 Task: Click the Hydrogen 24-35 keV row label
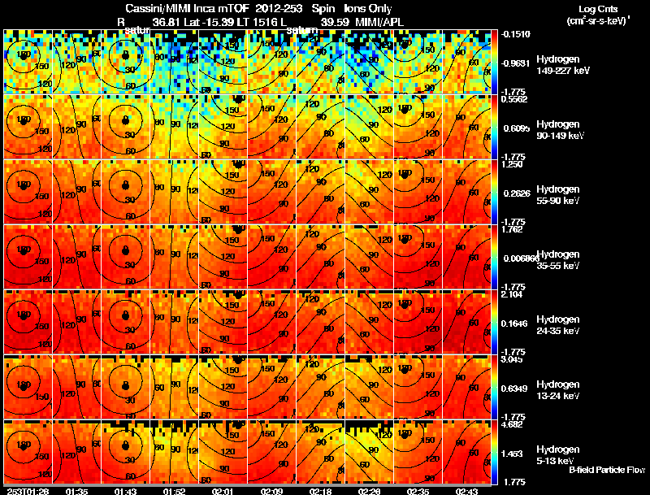tap(558, 325)
